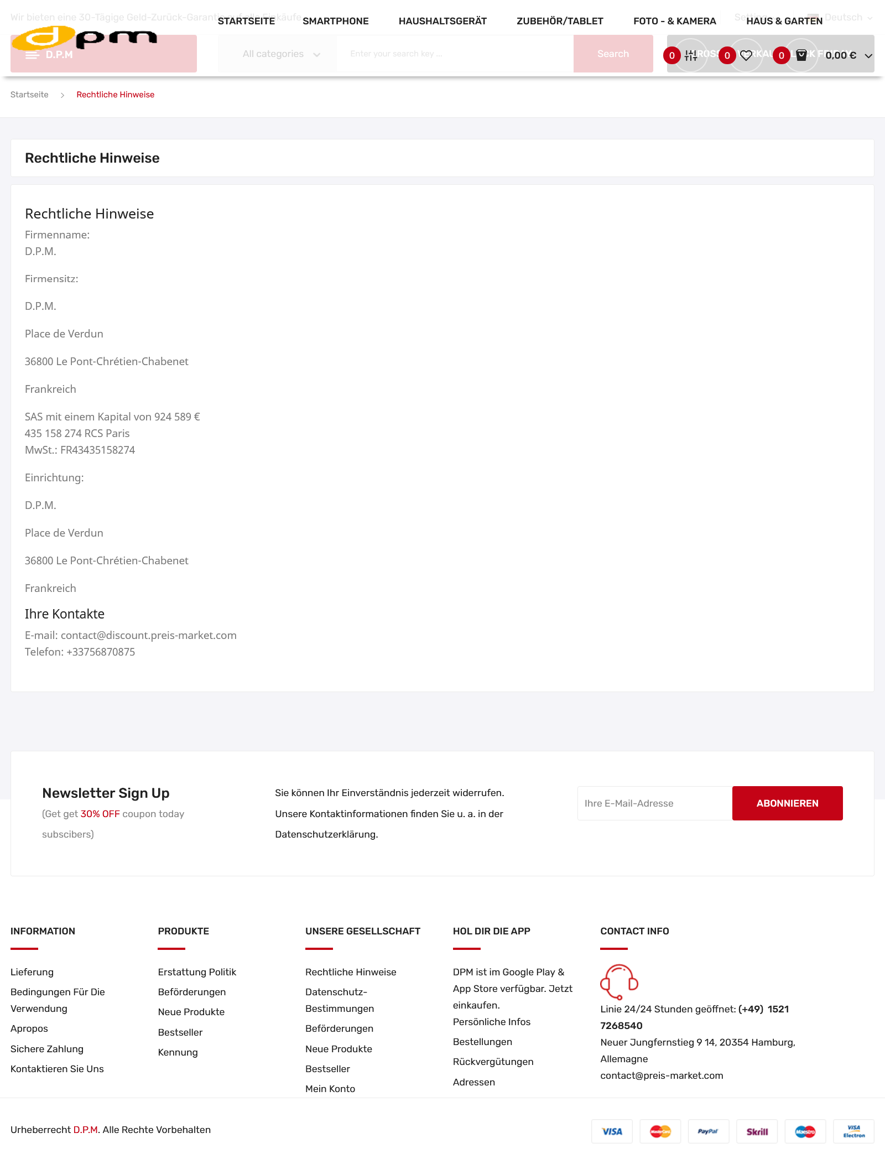Click the headset support icon
Viewport: 885px width, 1164px height.
tap(619, 981)
